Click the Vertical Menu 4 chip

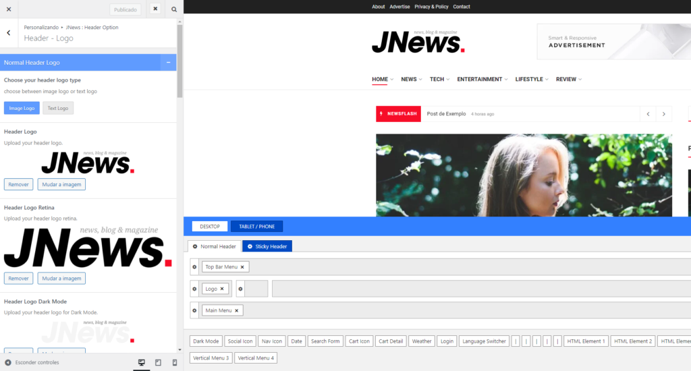(x=256, y=358)
